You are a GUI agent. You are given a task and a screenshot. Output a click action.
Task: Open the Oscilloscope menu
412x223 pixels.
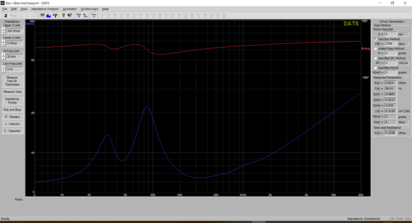89,9
